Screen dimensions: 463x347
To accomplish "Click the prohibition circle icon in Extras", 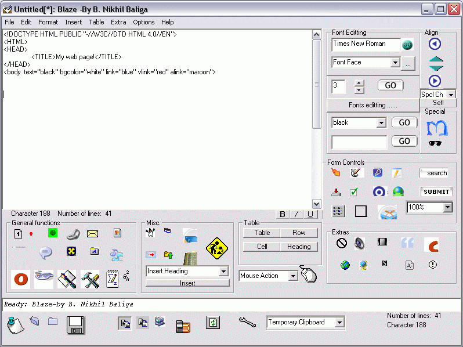I will (x=342, y=243).
